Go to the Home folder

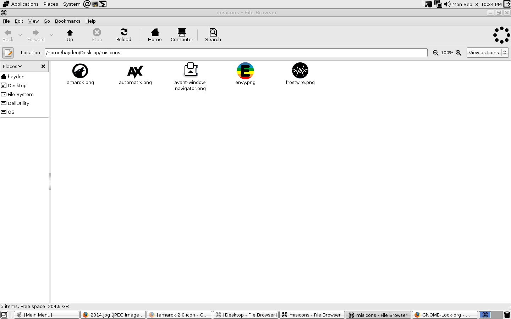click(x=155, y=35)
